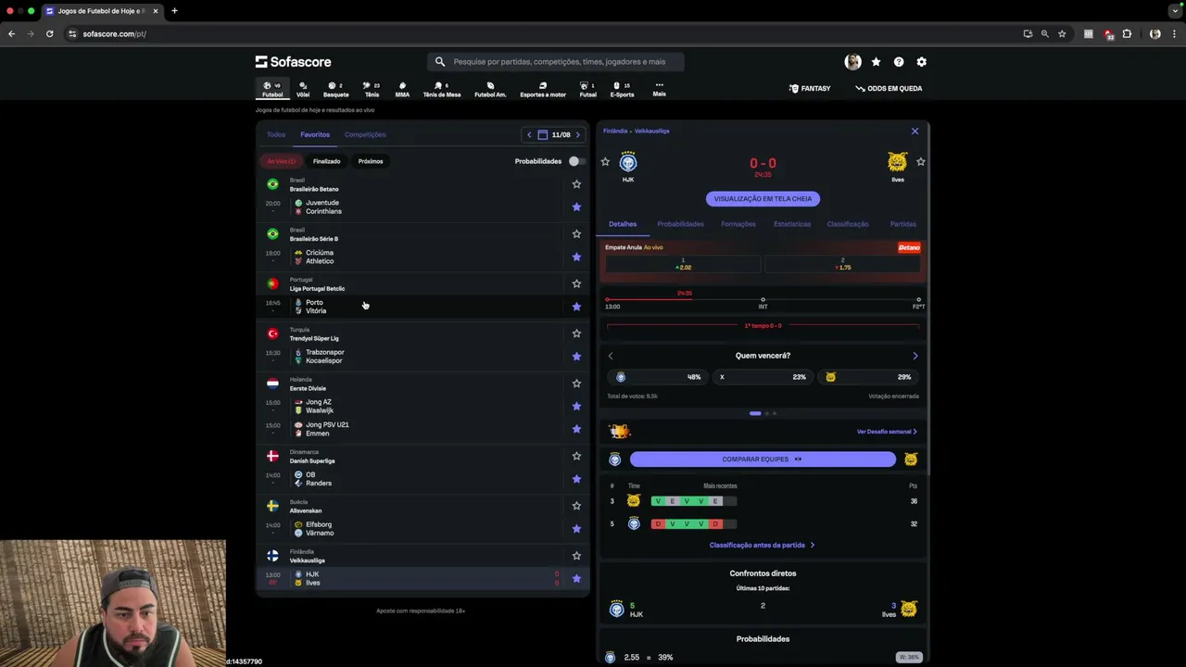
Task: Go to the next date
Action: tap(577, 135)
